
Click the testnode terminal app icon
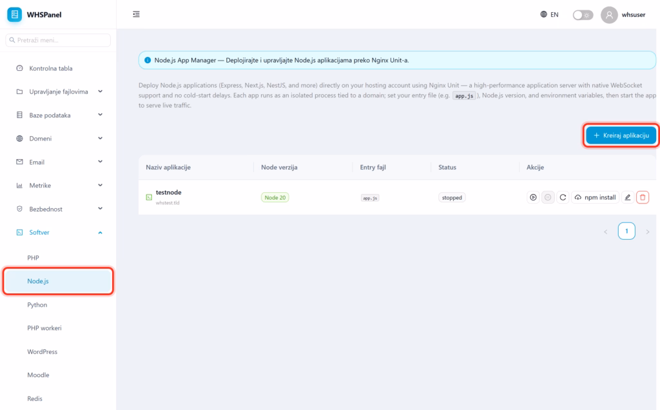coord(149,197)
